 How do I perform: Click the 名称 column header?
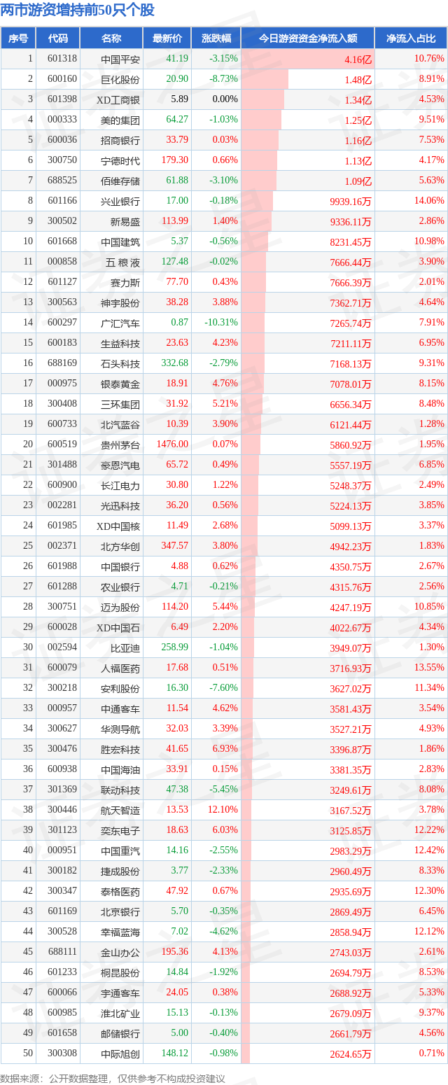point(111,38)
